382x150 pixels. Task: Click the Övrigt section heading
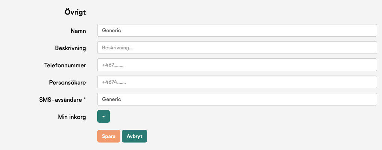coord(75,12)
